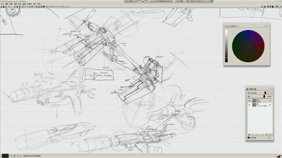The image size is (282, 158).
Task: Open the Brush menu (笔刷)
Action: tap(15, 4)
